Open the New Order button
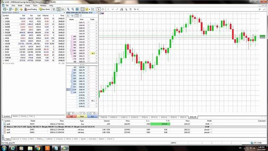Screen dimensions: 268x151 coord(44,9)
